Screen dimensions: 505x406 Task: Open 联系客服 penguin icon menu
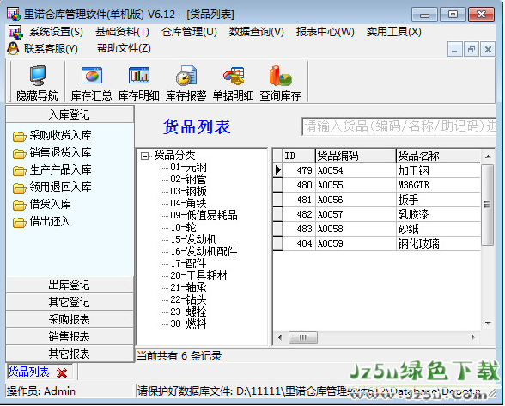tap(13, 49)
